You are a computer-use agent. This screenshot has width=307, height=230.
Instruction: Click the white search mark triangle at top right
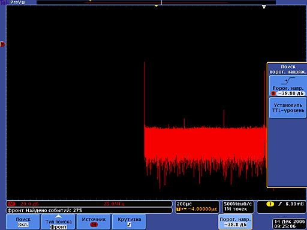point(264,7)
